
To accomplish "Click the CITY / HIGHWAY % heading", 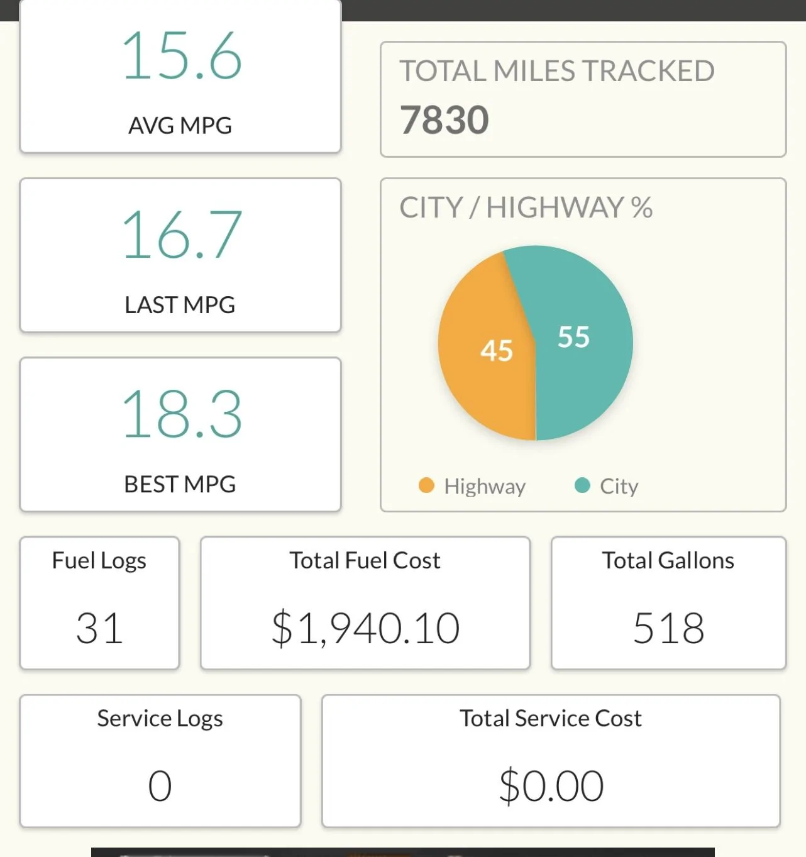I will (526, 207).
